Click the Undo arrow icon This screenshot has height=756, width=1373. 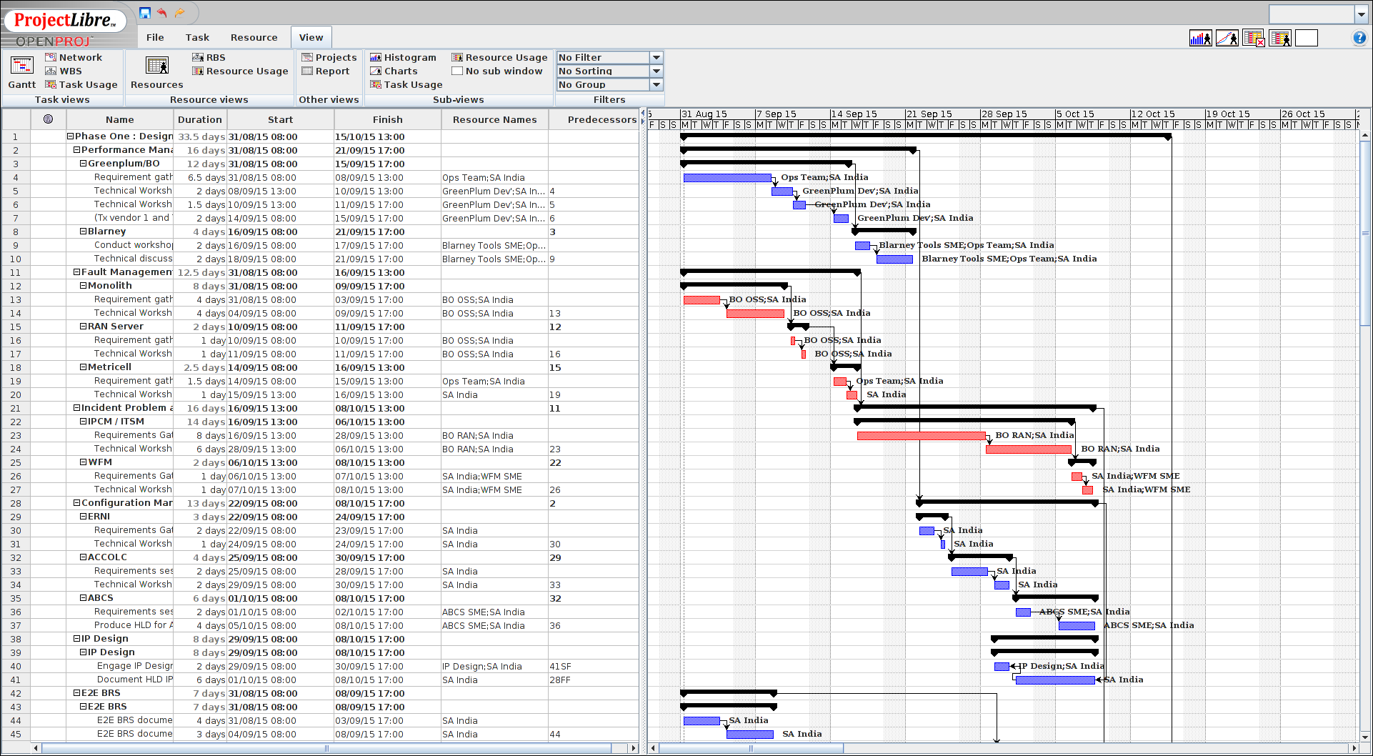click(x=162, y=13)
